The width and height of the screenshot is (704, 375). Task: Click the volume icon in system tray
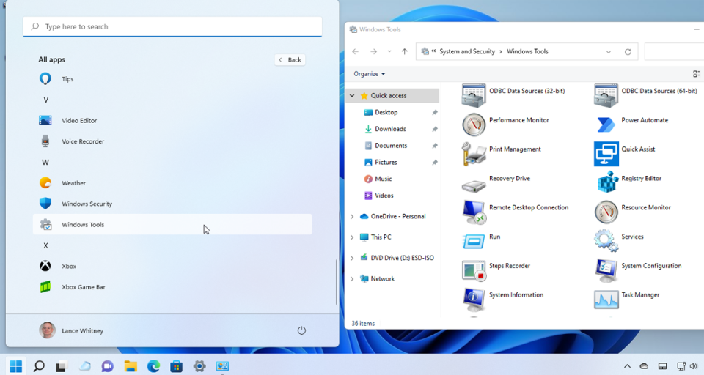click(694, 366)
